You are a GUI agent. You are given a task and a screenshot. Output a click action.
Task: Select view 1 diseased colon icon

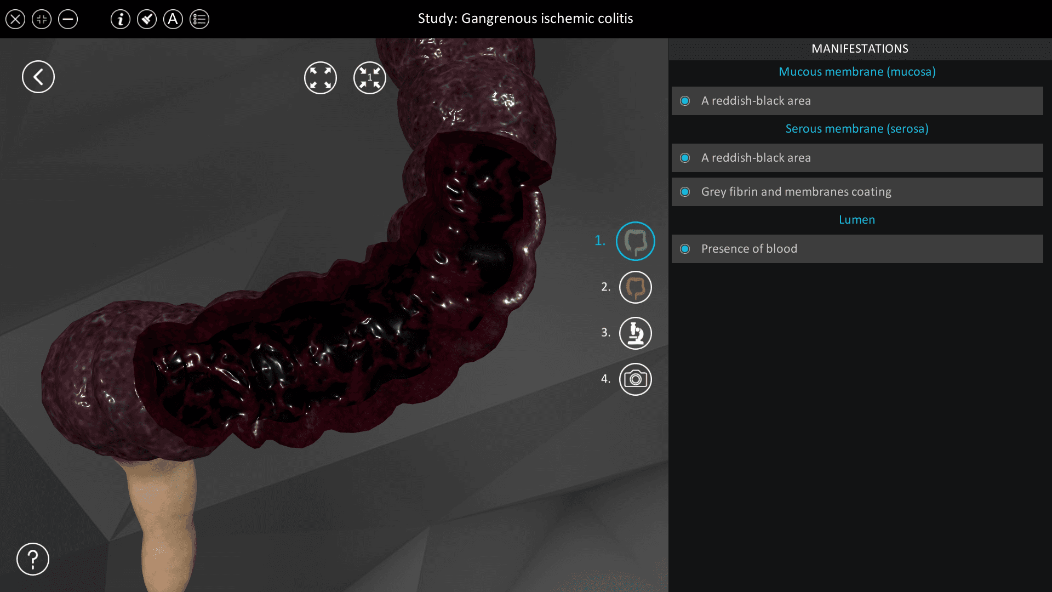click(x=636, y=241)
